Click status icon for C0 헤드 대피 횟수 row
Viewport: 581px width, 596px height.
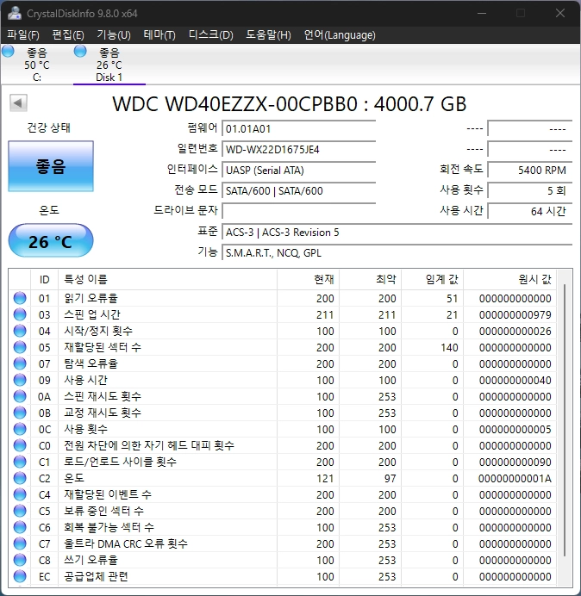pos(20,445)
